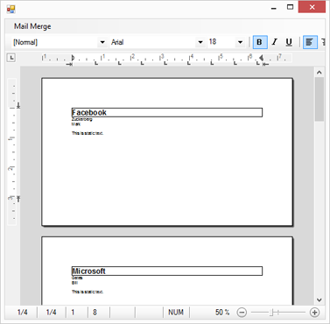The width and height of the screenshot is (330, 324).
Task: Click the Zuckerberg line on first page
Action: pos(82,119)
